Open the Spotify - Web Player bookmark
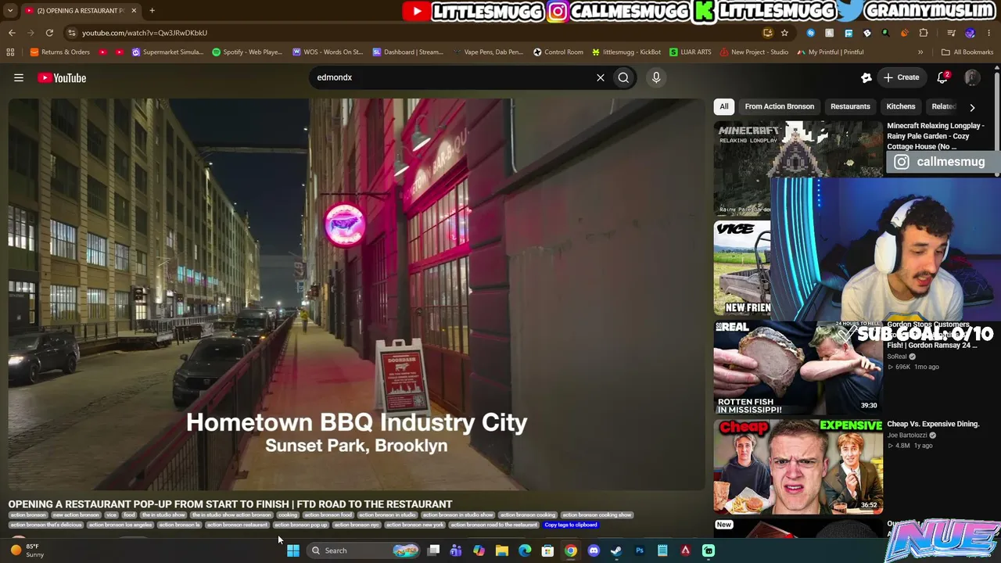 pyautogui.click(x=247, y=52)
